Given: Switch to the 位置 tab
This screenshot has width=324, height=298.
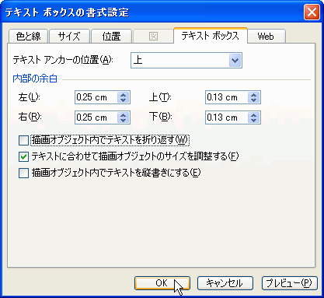Looking at the screenshot, I should [111, 37].
